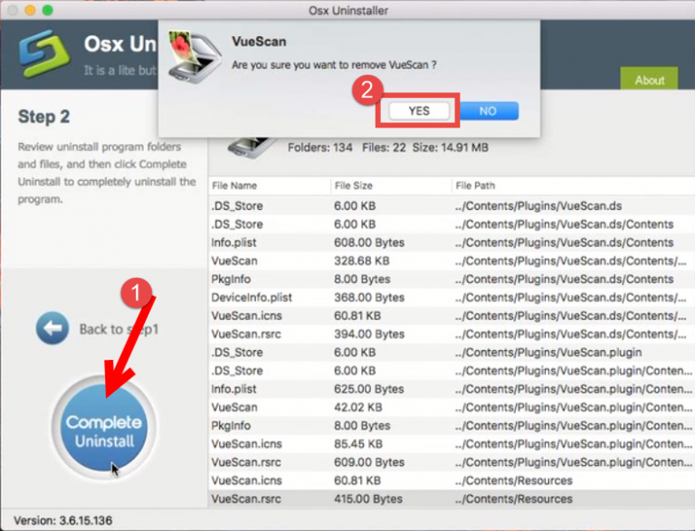
Task: Select VueScan.icns 85.45 KB row
Action: click(452, 444)
